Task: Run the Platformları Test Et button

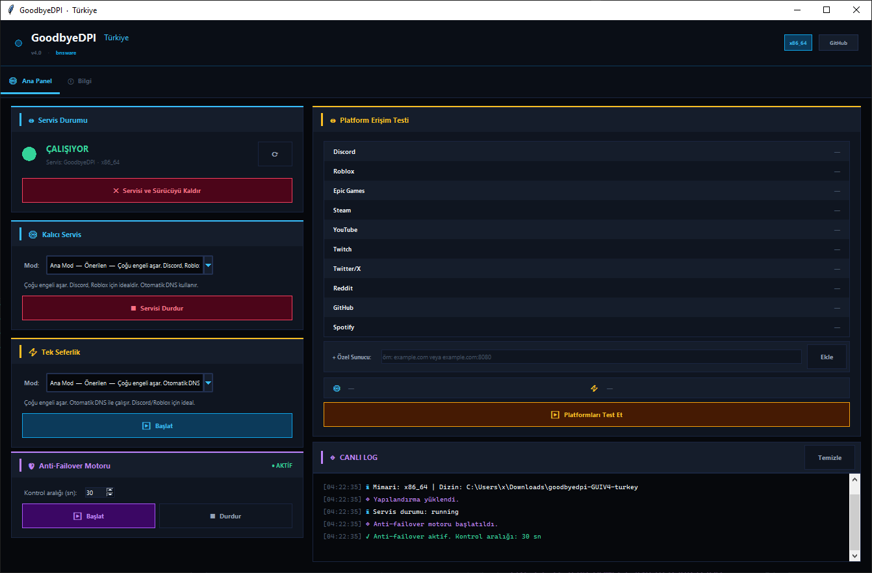Action: (x=587, y=414)
